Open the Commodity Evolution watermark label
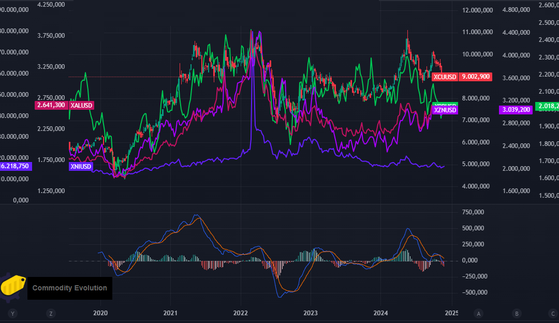This screenshot has height=323, width=559. [69, 288]
